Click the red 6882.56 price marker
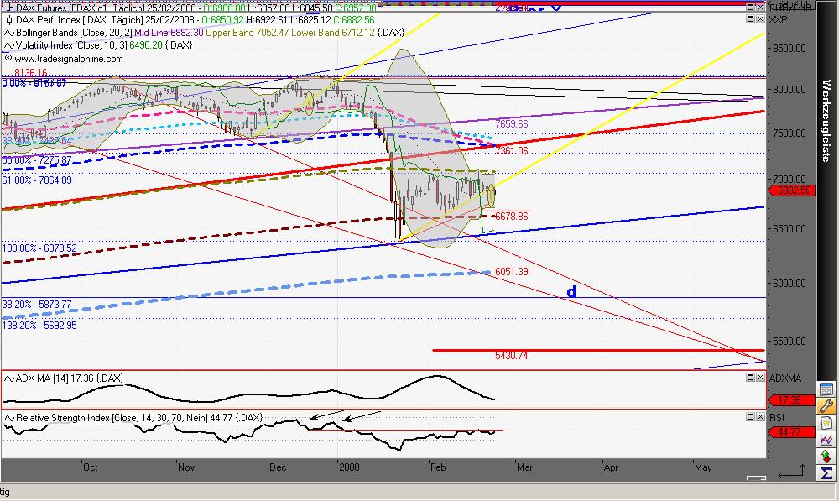This screenshot has width=839, height=501. 791,190
